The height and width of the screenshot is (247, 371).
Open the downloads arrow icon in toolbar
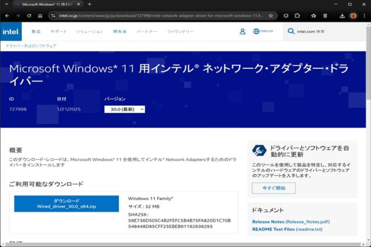[342, 16]
